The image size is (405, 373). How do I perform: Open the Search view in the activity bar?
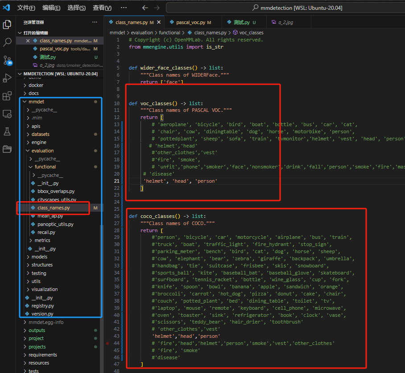tap(7, 42)
